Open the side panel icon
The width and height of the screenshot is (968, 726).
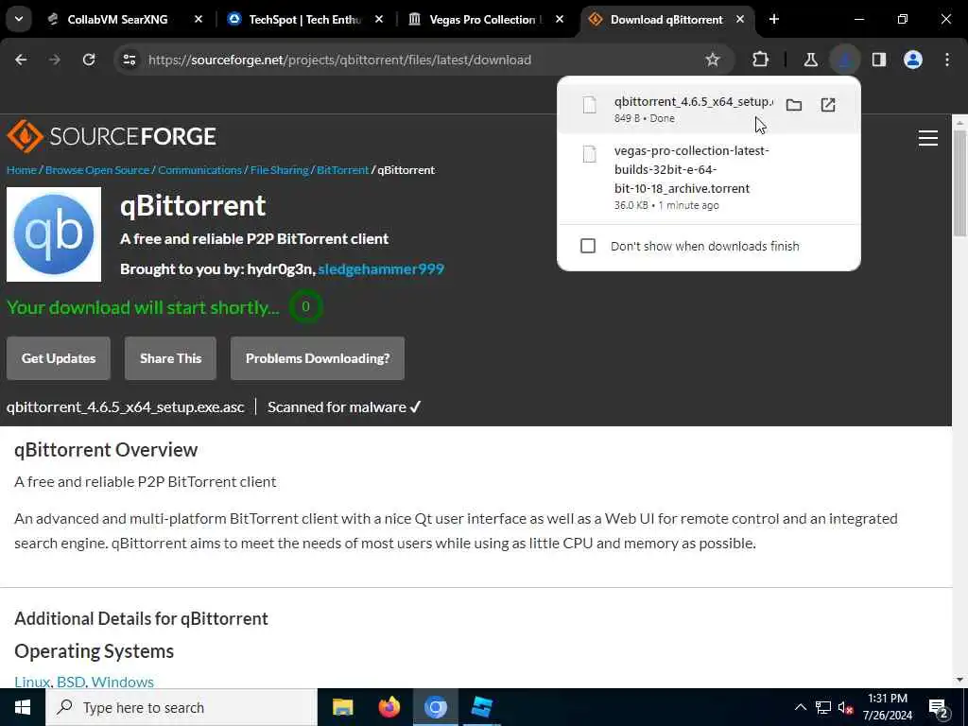[879, 60]
